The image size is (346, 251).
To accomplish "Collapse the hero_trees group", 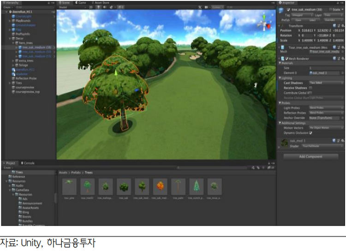I will (13, 43).
